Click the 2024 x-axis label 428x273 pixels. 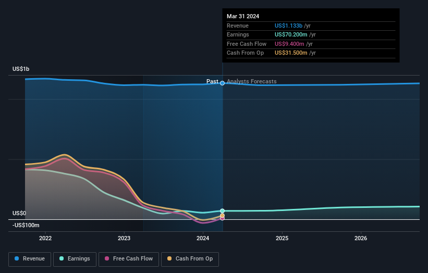tap(203, 238)
